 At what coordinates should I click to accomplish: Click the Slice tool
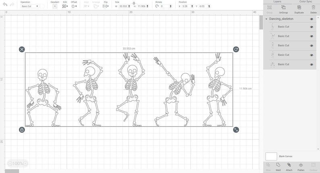point(268,165)
